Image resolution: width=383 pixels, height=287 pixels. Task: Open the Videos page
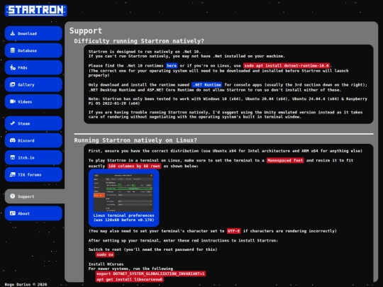[33, 101]
